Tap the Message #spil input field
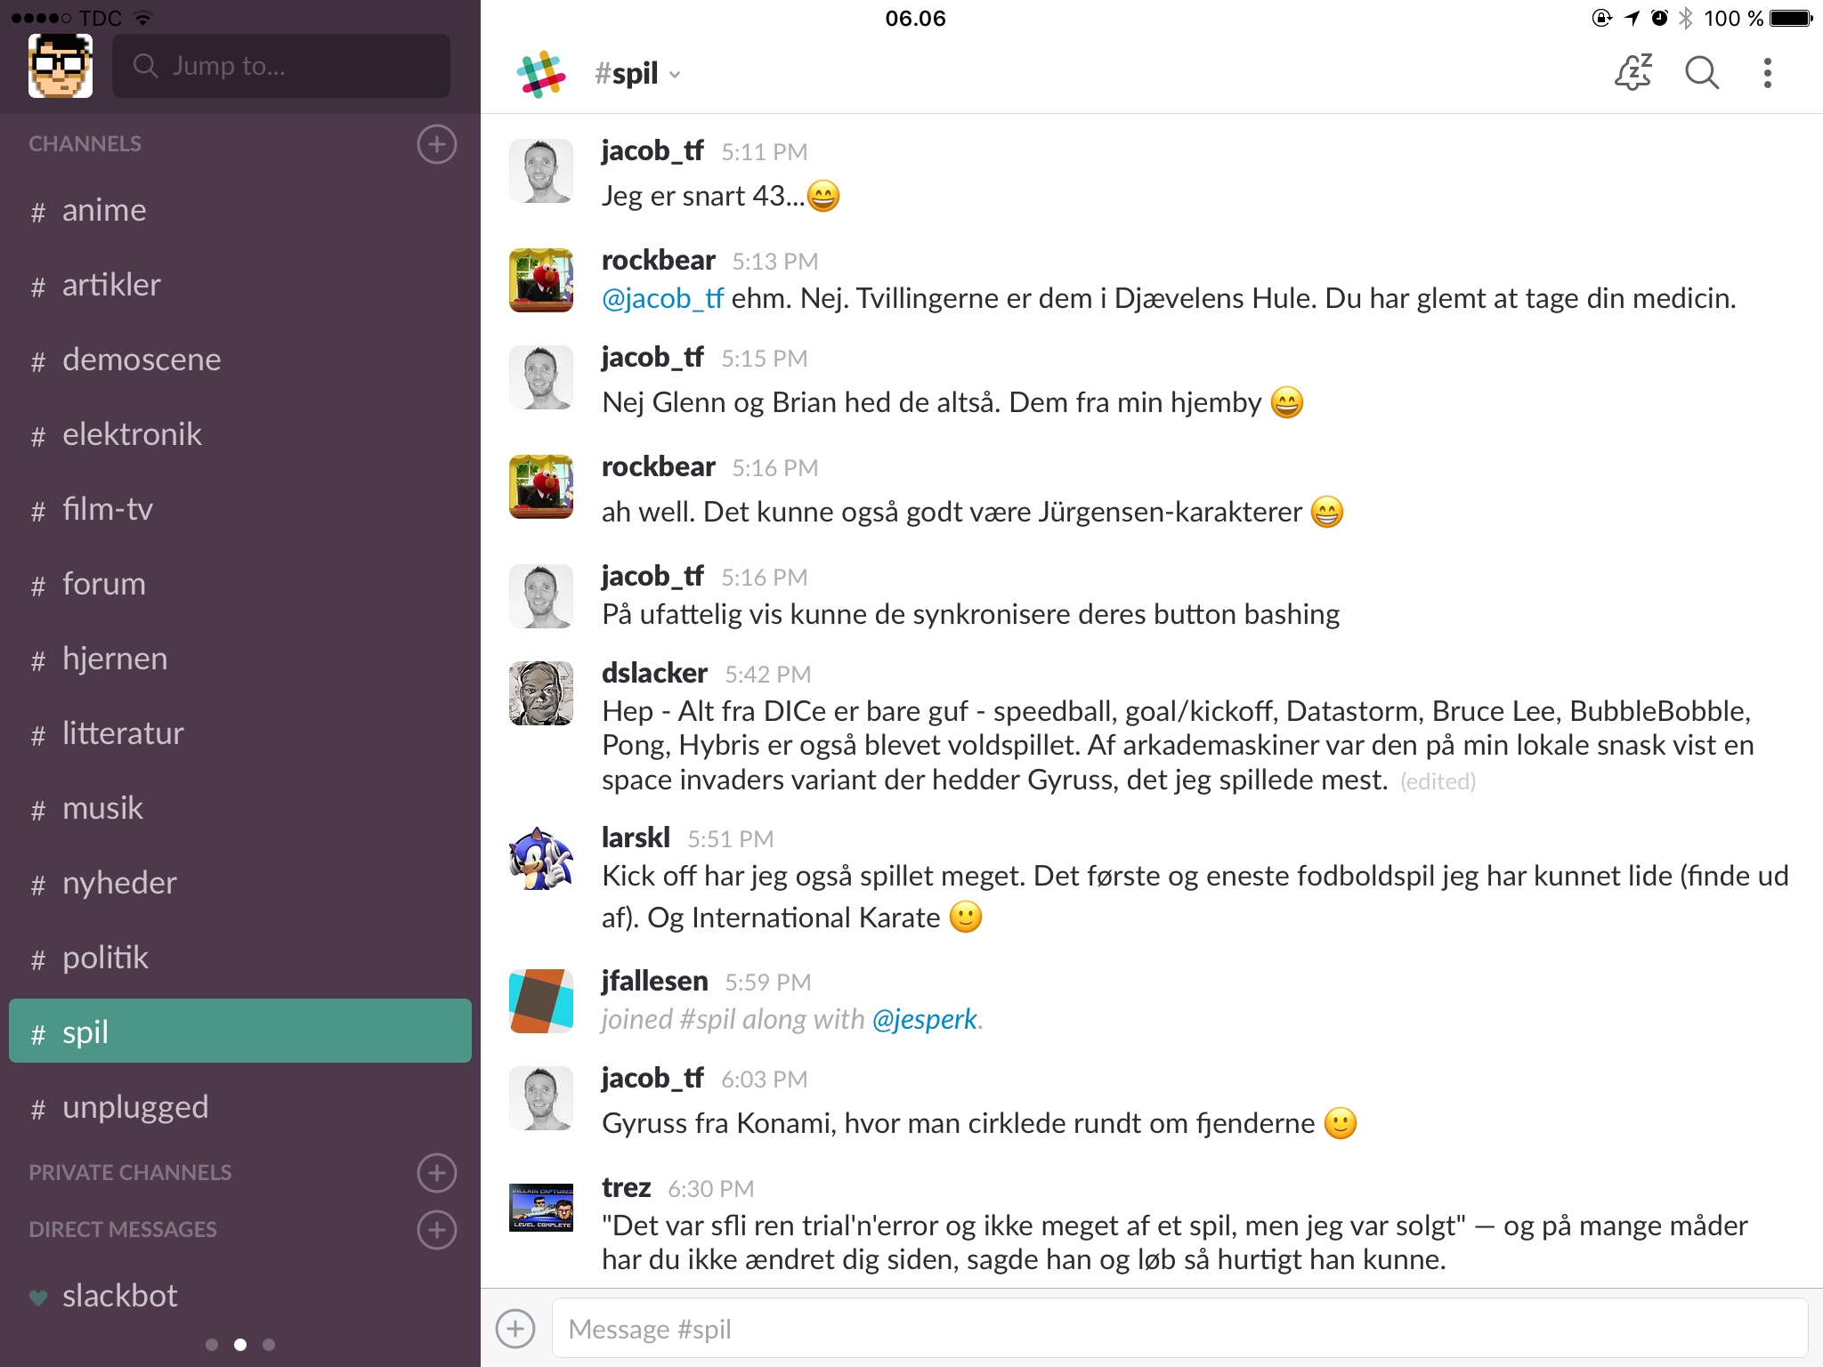This screenshot has height=1367, width=1823. [x=1179, y=1329]
